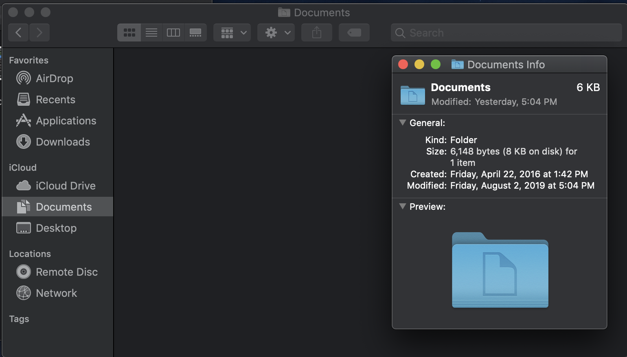Collapse the Preview section in Info window
This screenshot has width=627, height=357.
(403, 206)
